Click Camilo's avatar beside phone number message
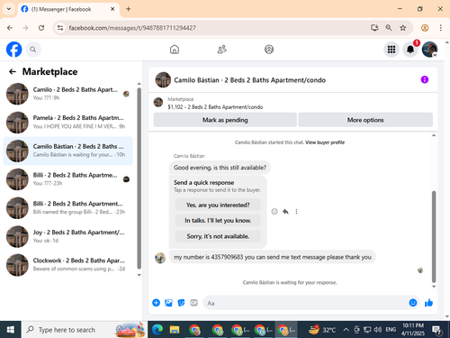Viewport: 450px width, 338px height. pos(160,258)
